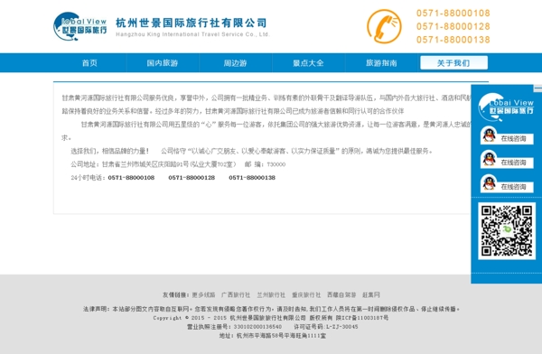Click the 许可证号码 L-ZJ-30045 text

coord(326,327)
